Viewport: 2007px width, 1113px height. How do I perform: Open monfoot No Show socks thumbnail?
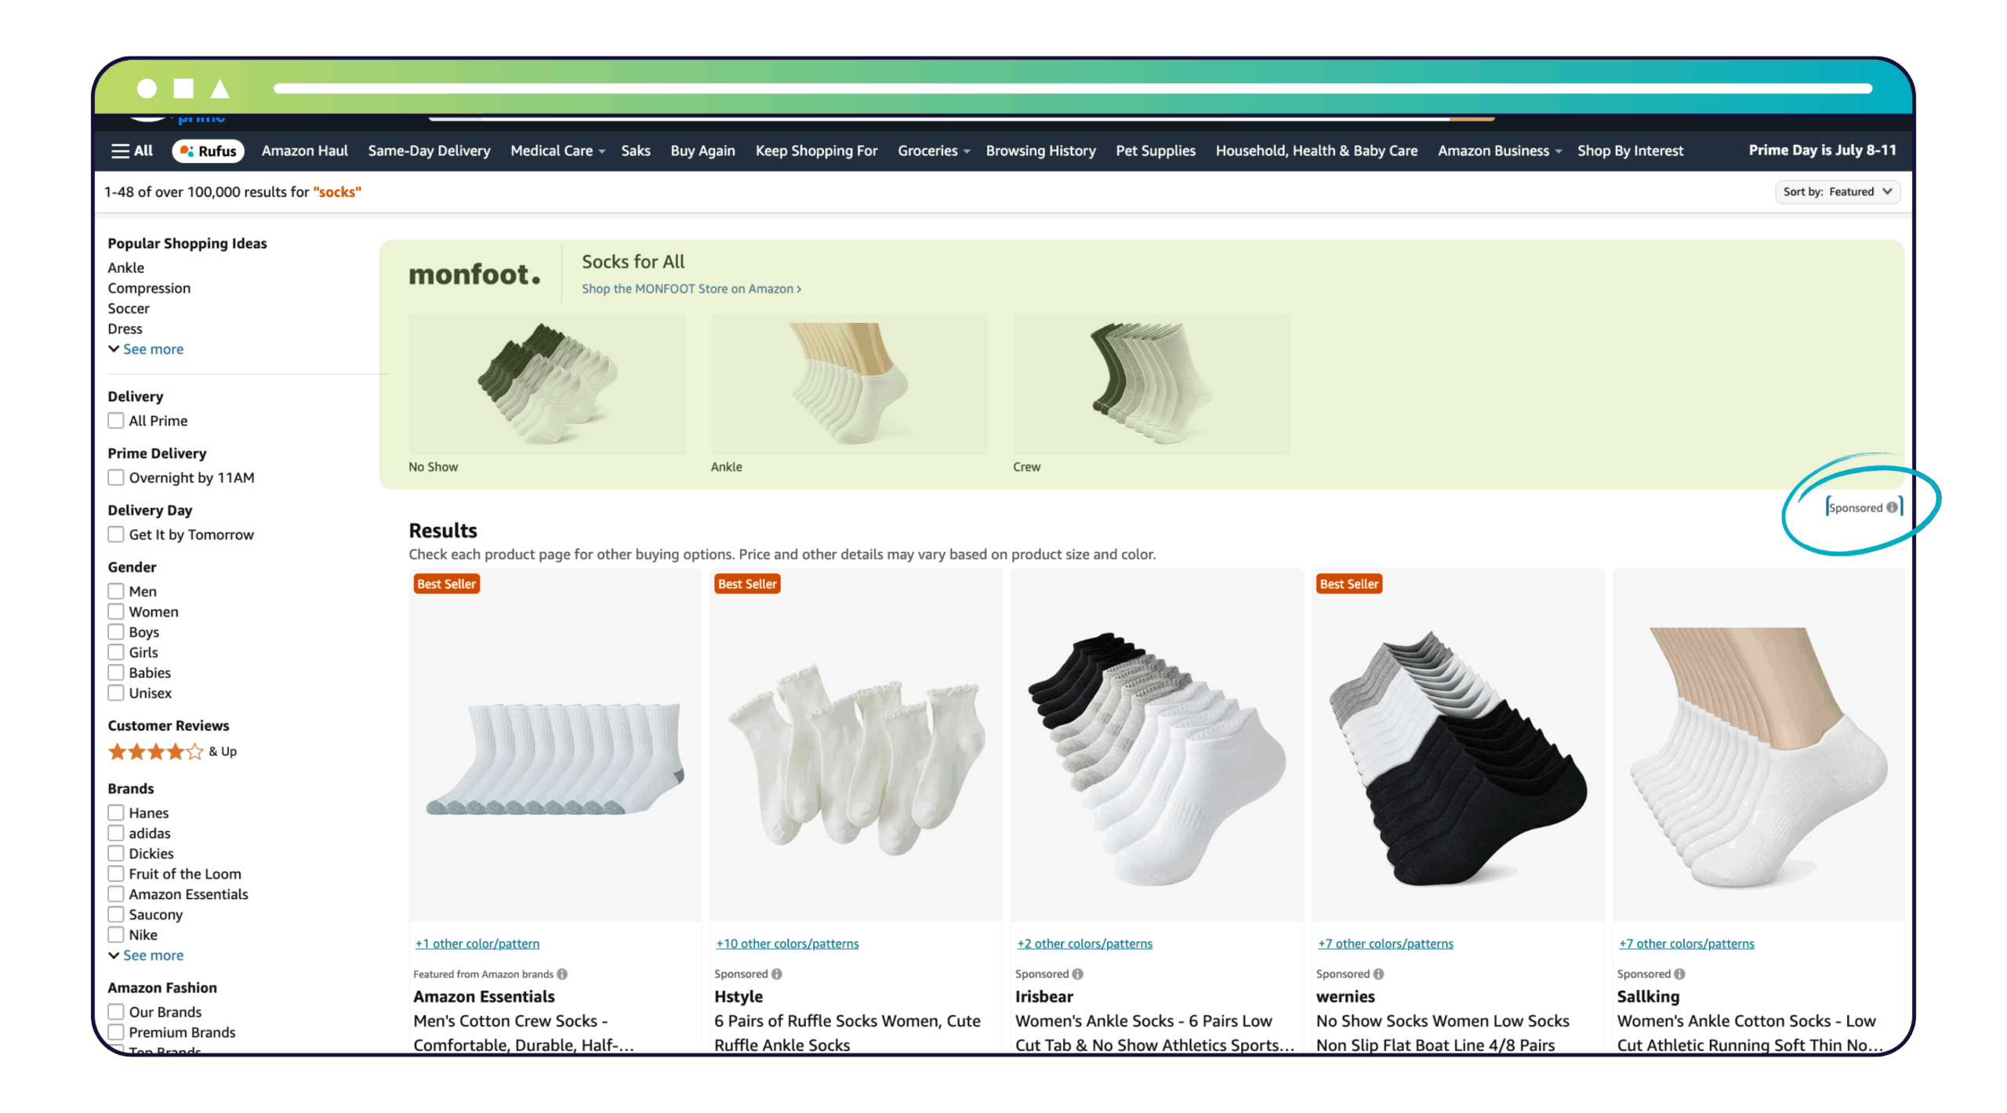546,383
